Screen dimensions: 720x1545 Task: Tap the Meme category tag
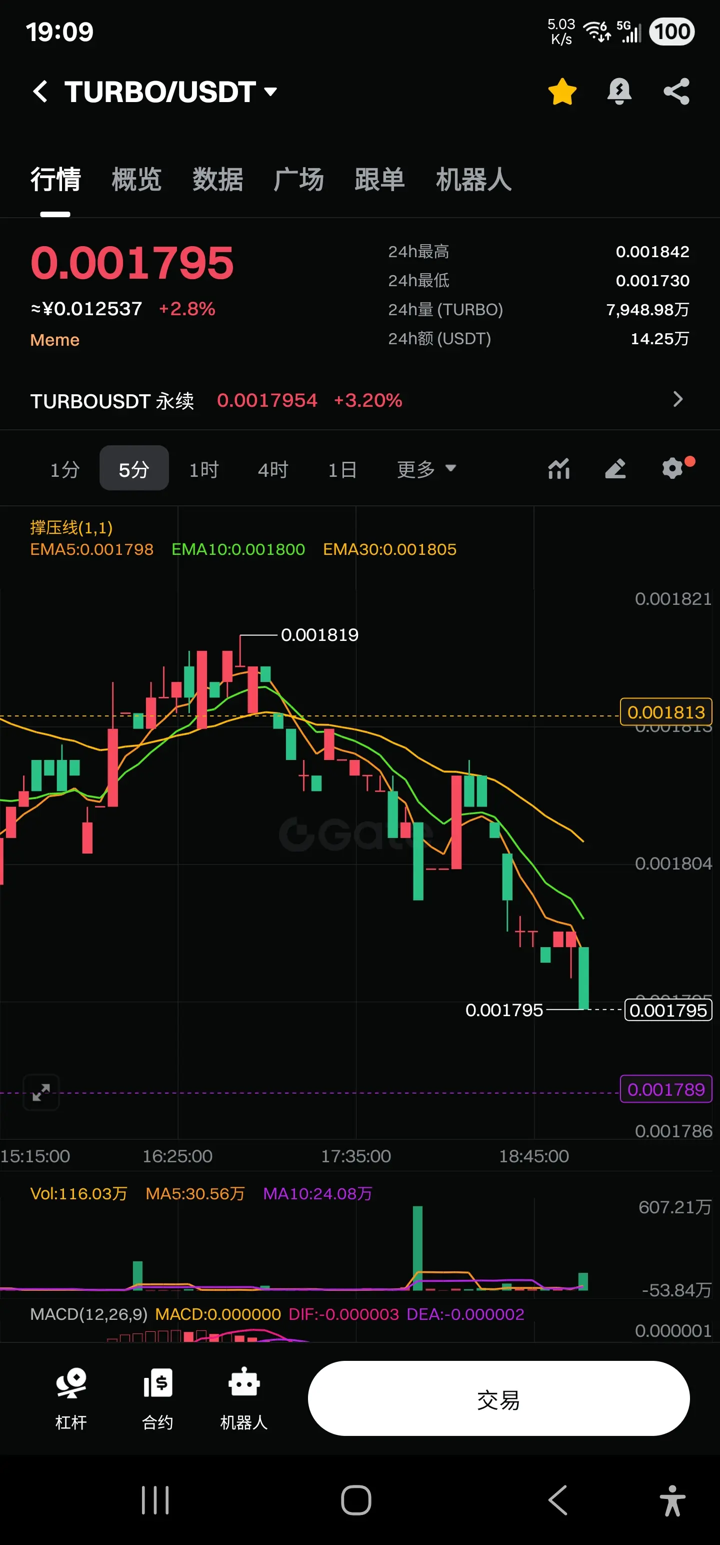[54, 340]
